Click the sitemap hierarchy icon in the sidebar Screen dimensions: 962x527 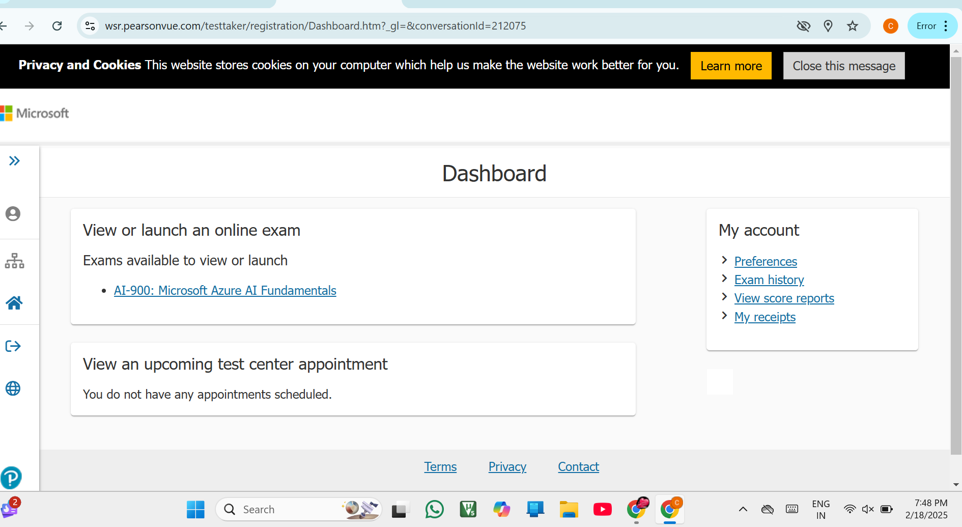(x=14, y=261)
